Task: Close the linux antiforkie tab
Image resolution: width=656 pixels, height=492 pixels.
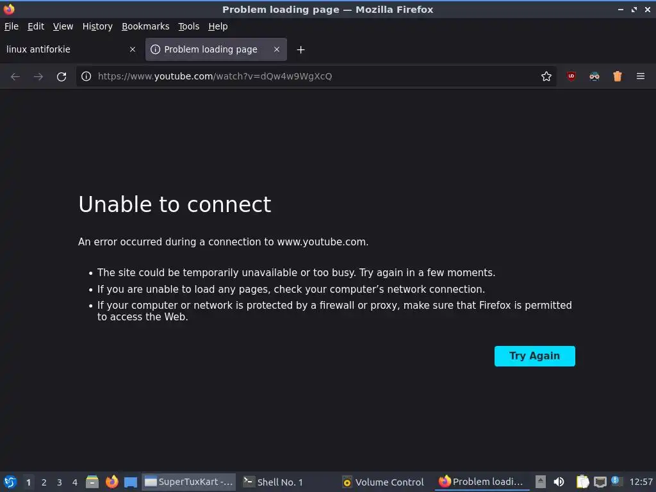Action: [x=133, y=49]
